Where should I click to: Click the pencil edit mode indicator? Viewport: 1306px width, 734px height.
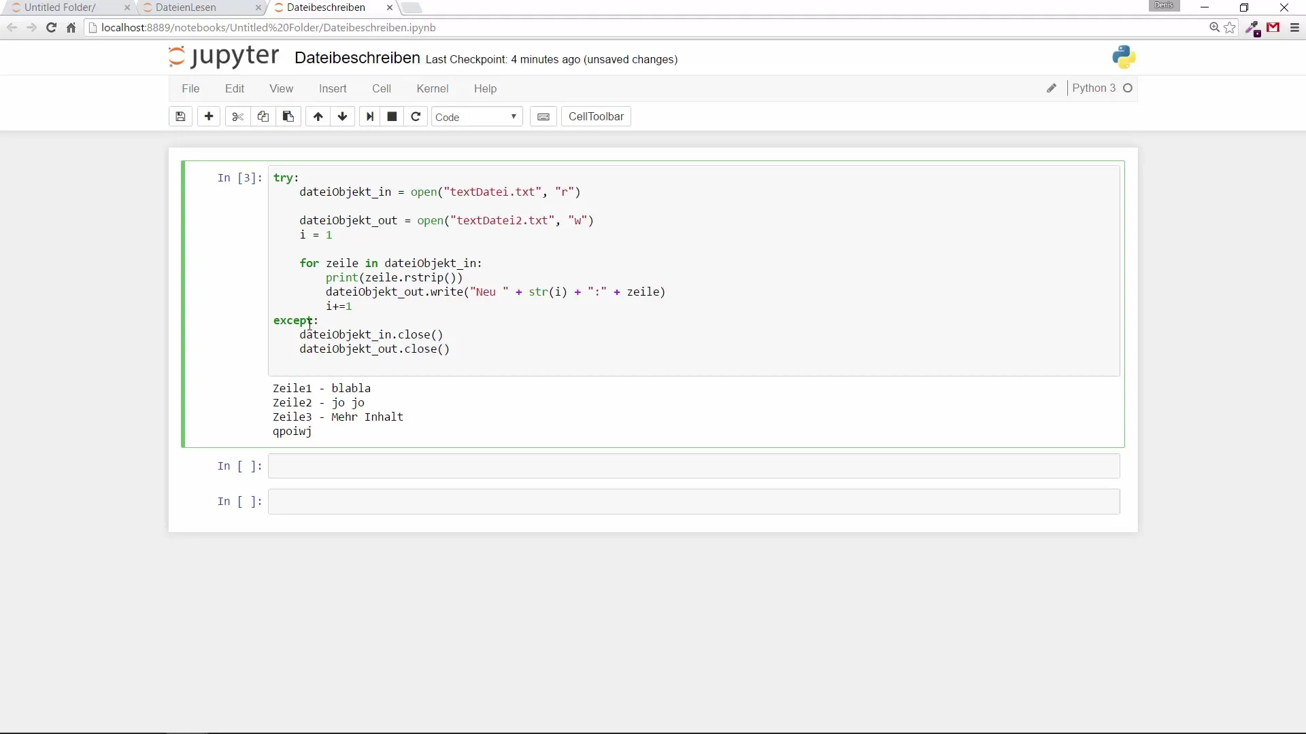1051,88
